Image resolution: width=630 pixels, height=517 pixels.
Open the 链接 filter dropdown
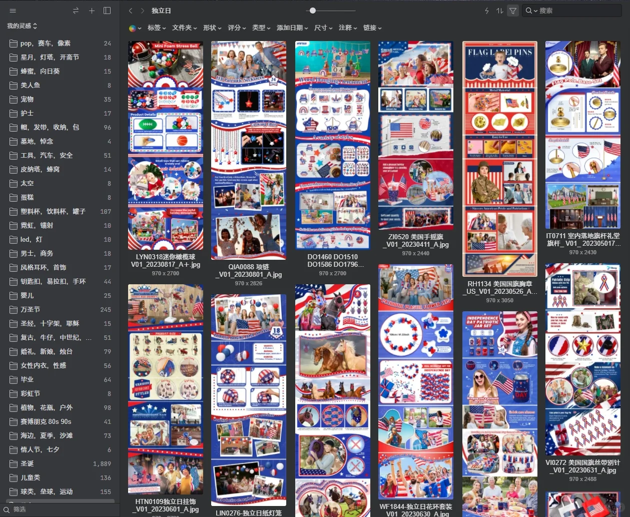point(372,28)
